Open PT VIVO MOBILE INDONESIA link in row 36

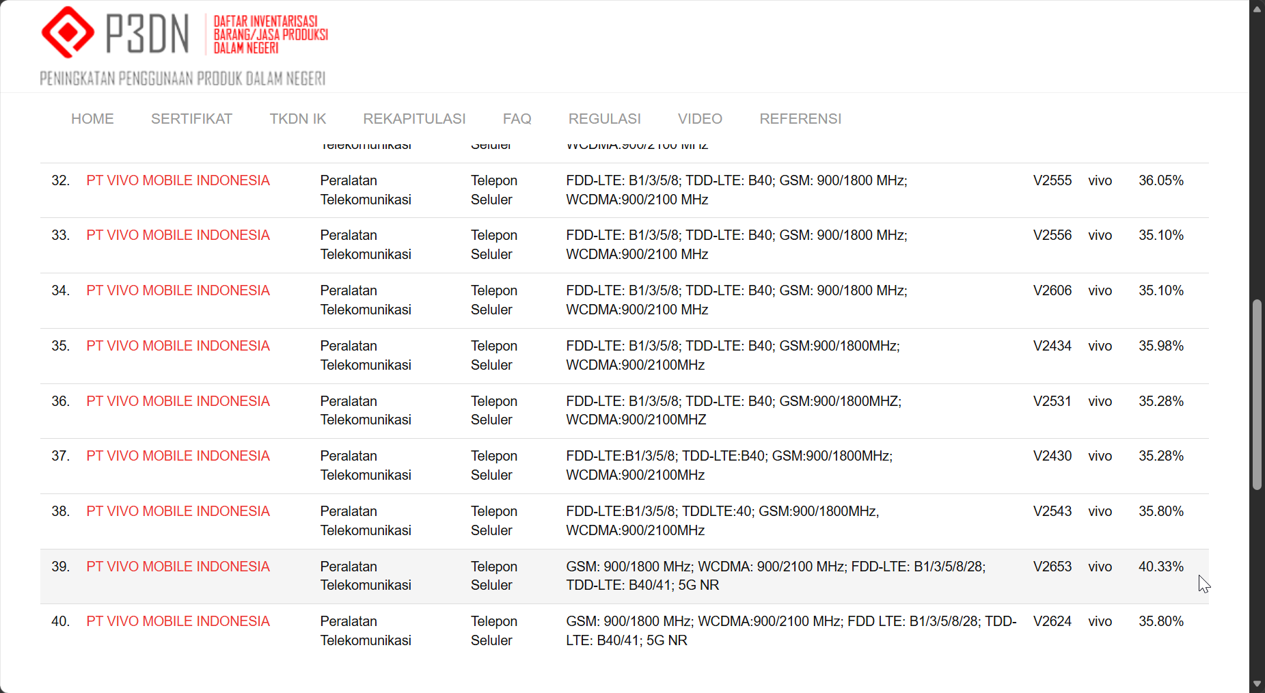pos(178,401)
